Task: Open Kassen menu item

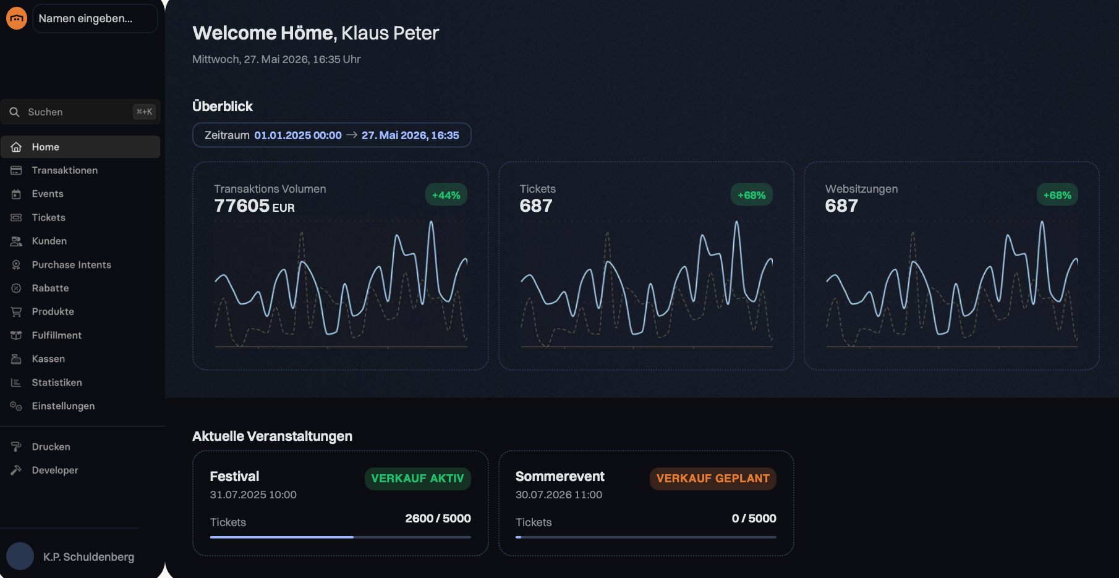Action: 80,359
